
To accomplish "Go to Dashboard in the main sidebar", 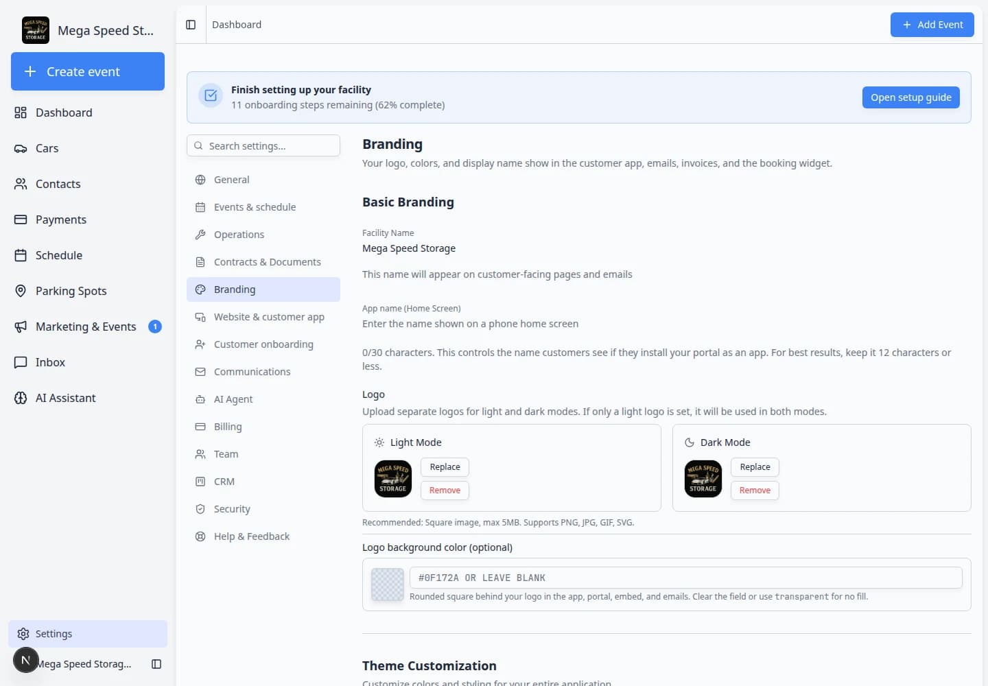I will 88,113.
